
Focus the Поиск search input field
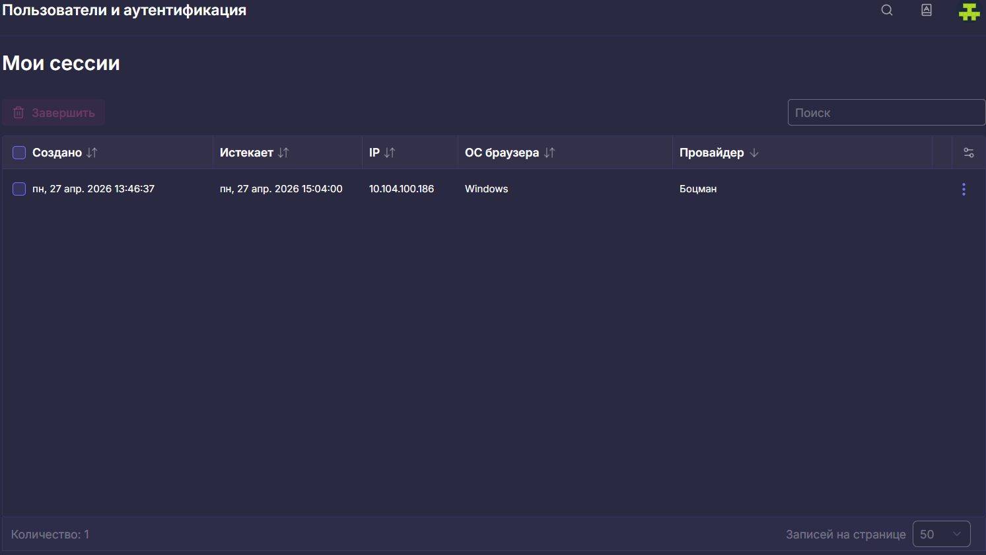click(886, 112)
